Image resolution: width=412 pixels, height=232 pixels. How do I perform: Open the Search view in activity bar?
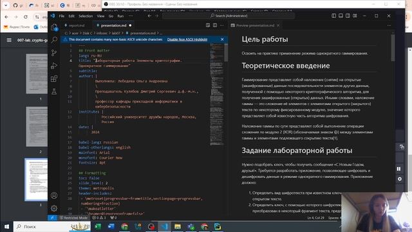point(54,40)
